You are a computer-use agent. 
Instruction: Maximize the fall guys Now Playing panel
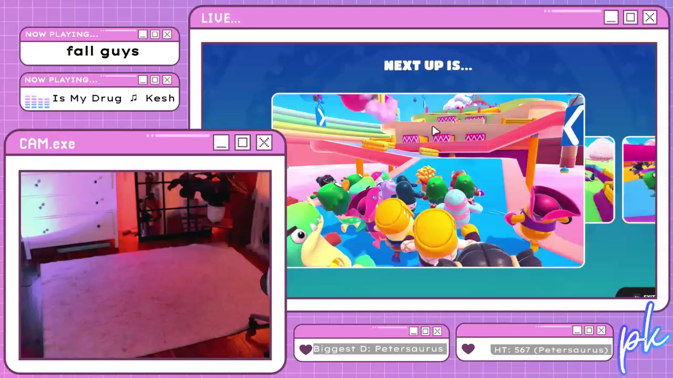click(155, 34)
